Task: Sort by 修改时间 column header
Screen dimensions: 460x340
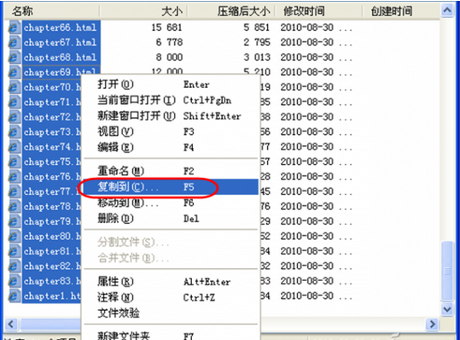Action: pos(318,11)
